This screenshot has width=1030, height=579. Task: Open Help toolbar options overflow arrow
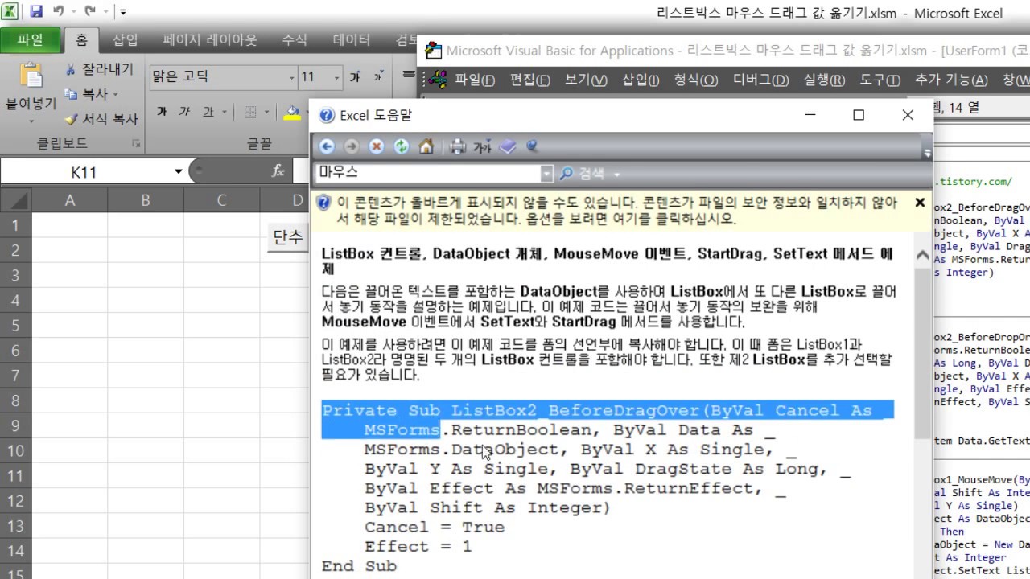pos(927,153)
